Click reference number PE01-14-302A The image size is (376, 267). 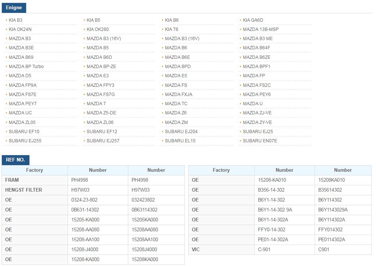tap(273, 240)
